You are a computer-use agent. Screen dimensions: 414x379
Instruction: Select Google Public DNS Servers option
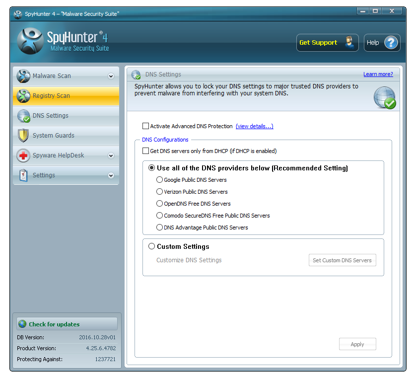(x=159, y=180)
